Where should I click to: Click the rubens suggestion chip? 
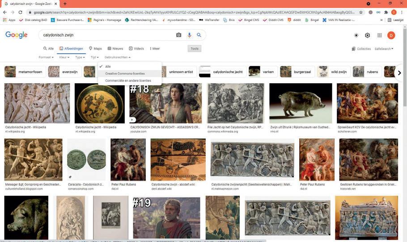[x=367, y=72]
